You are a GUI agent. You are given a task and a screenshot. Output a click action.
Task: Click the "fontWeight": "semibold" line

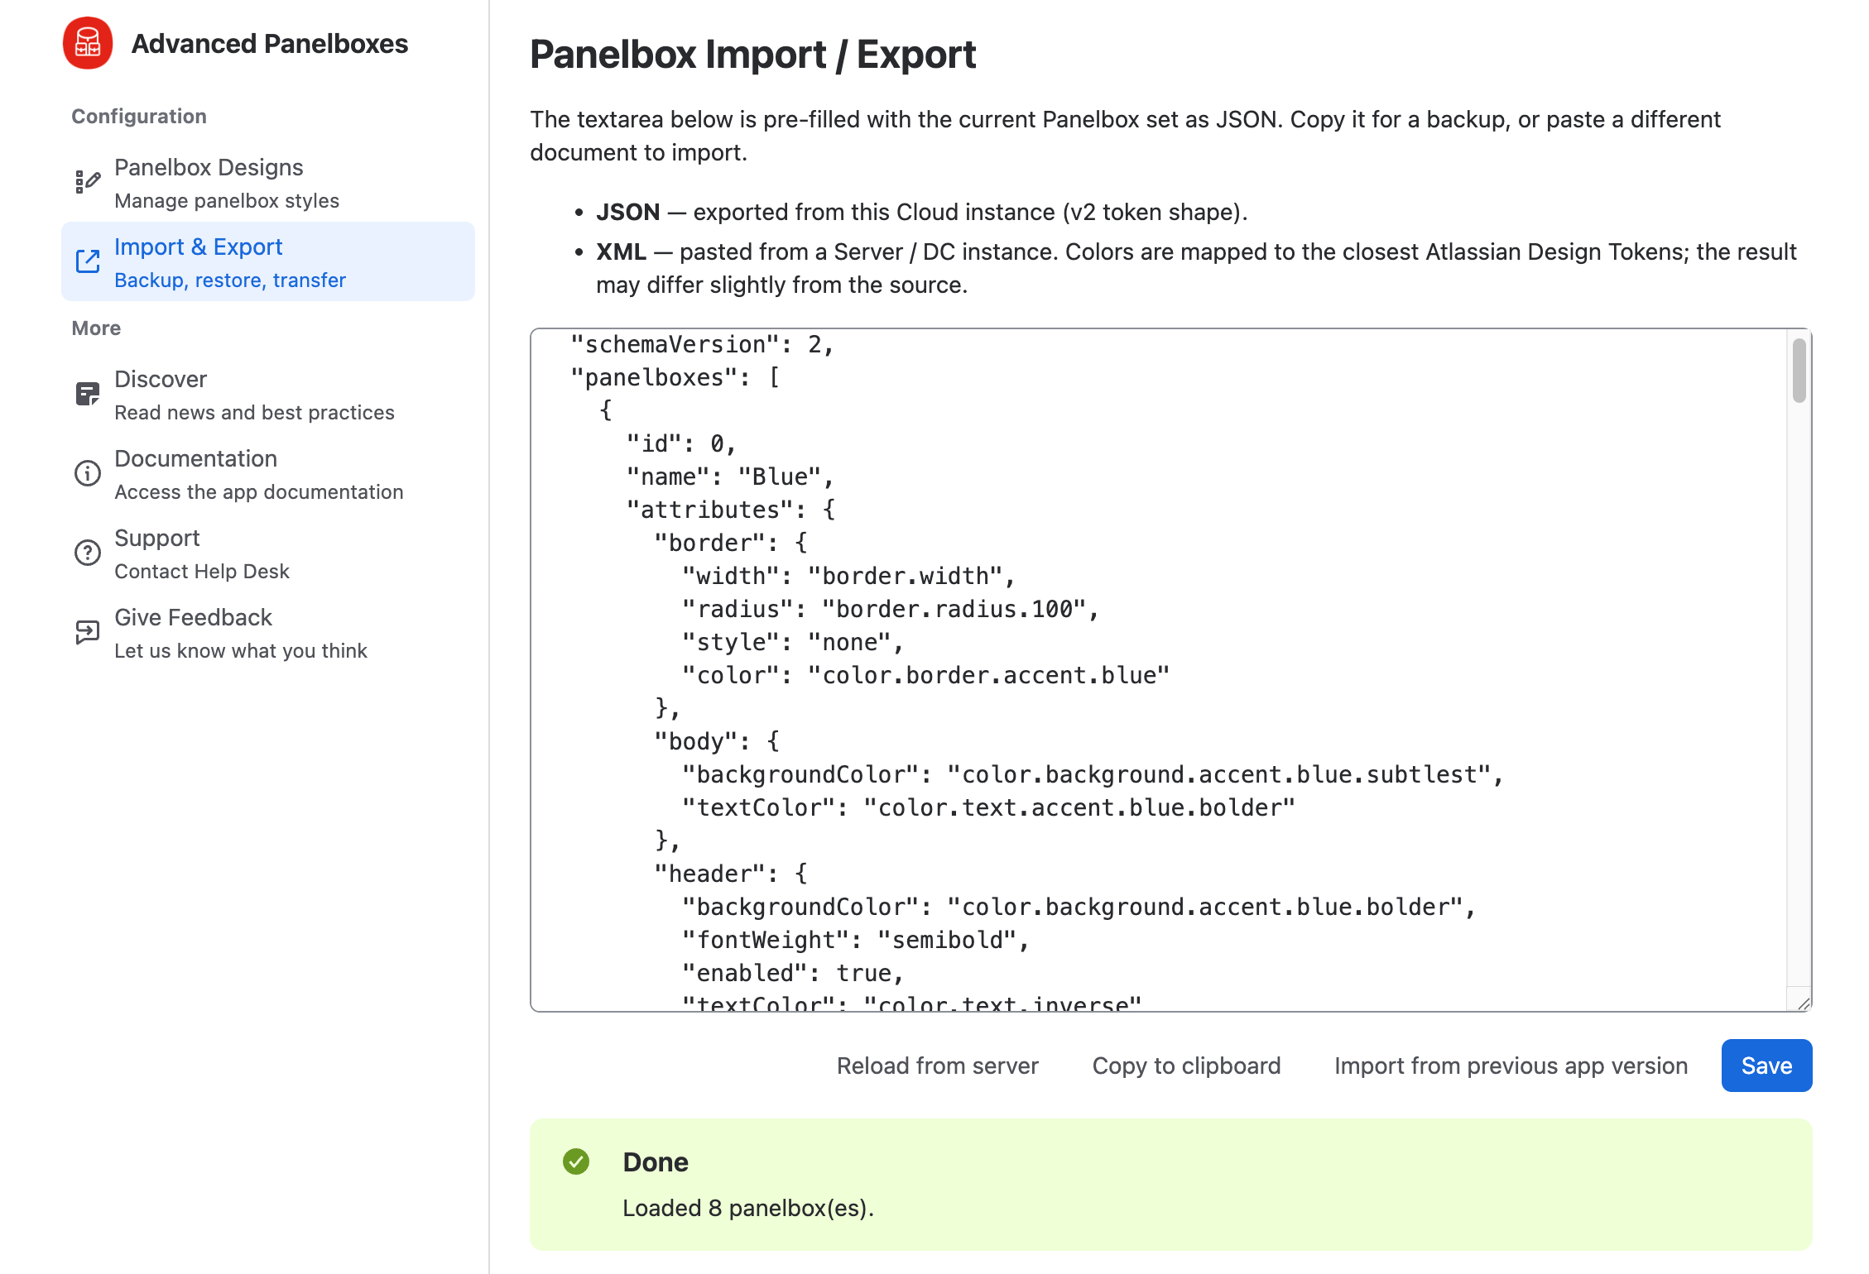(855, 940)
